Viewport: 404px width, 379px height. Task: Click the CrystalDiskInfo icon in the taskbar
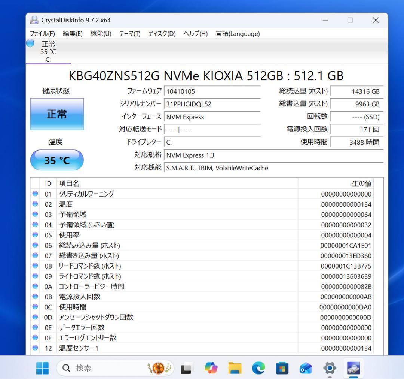353,368
